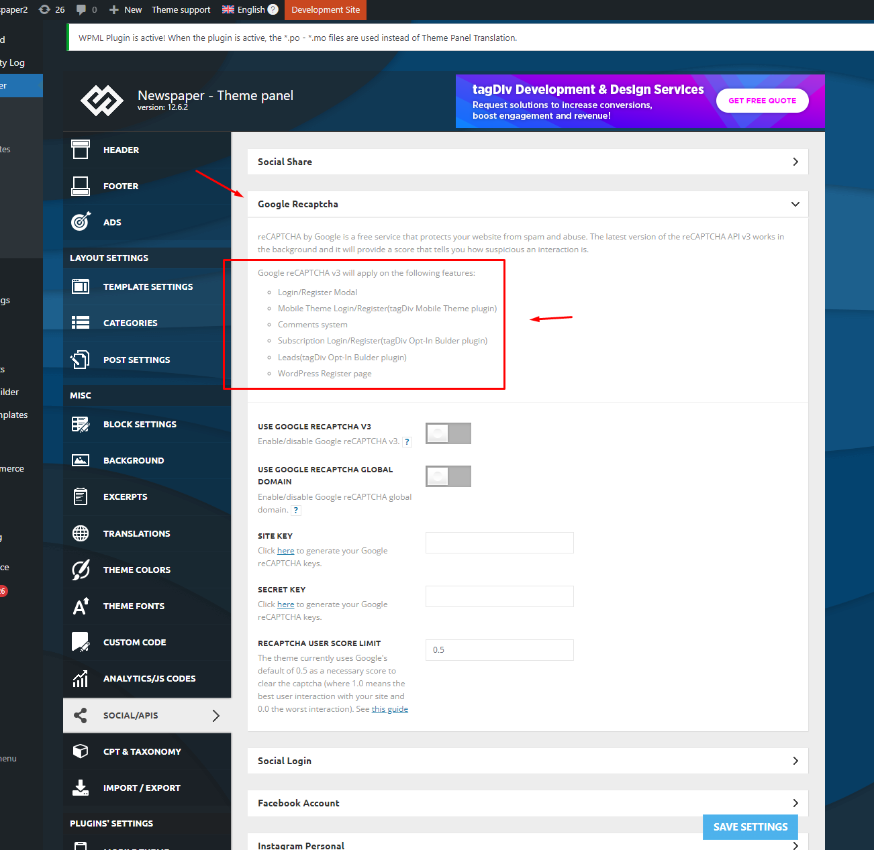Open the Import / Export tab
Image resolution: width=874 pixels, height=850 pixels.
click(147, 788)
